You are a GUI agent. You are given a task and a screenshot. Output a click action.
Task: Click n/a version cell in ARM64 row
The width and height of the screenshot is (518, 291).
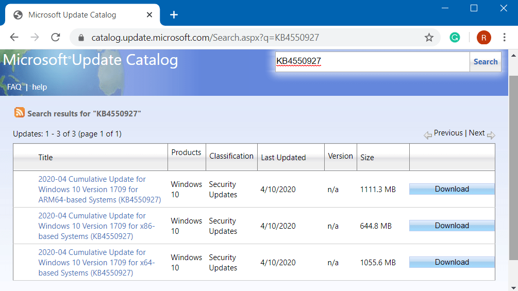tap(333, 190)
